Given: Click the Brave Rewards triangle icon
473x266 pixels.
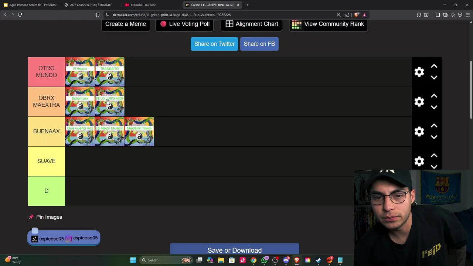Looking at the screenshot, I should point(364,15).
